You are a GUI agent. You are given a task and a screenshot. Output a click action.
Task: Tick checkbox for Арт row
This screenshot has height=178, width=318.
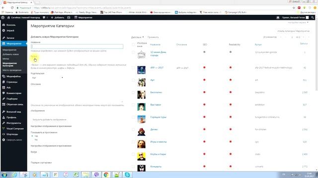coord(133,80)
